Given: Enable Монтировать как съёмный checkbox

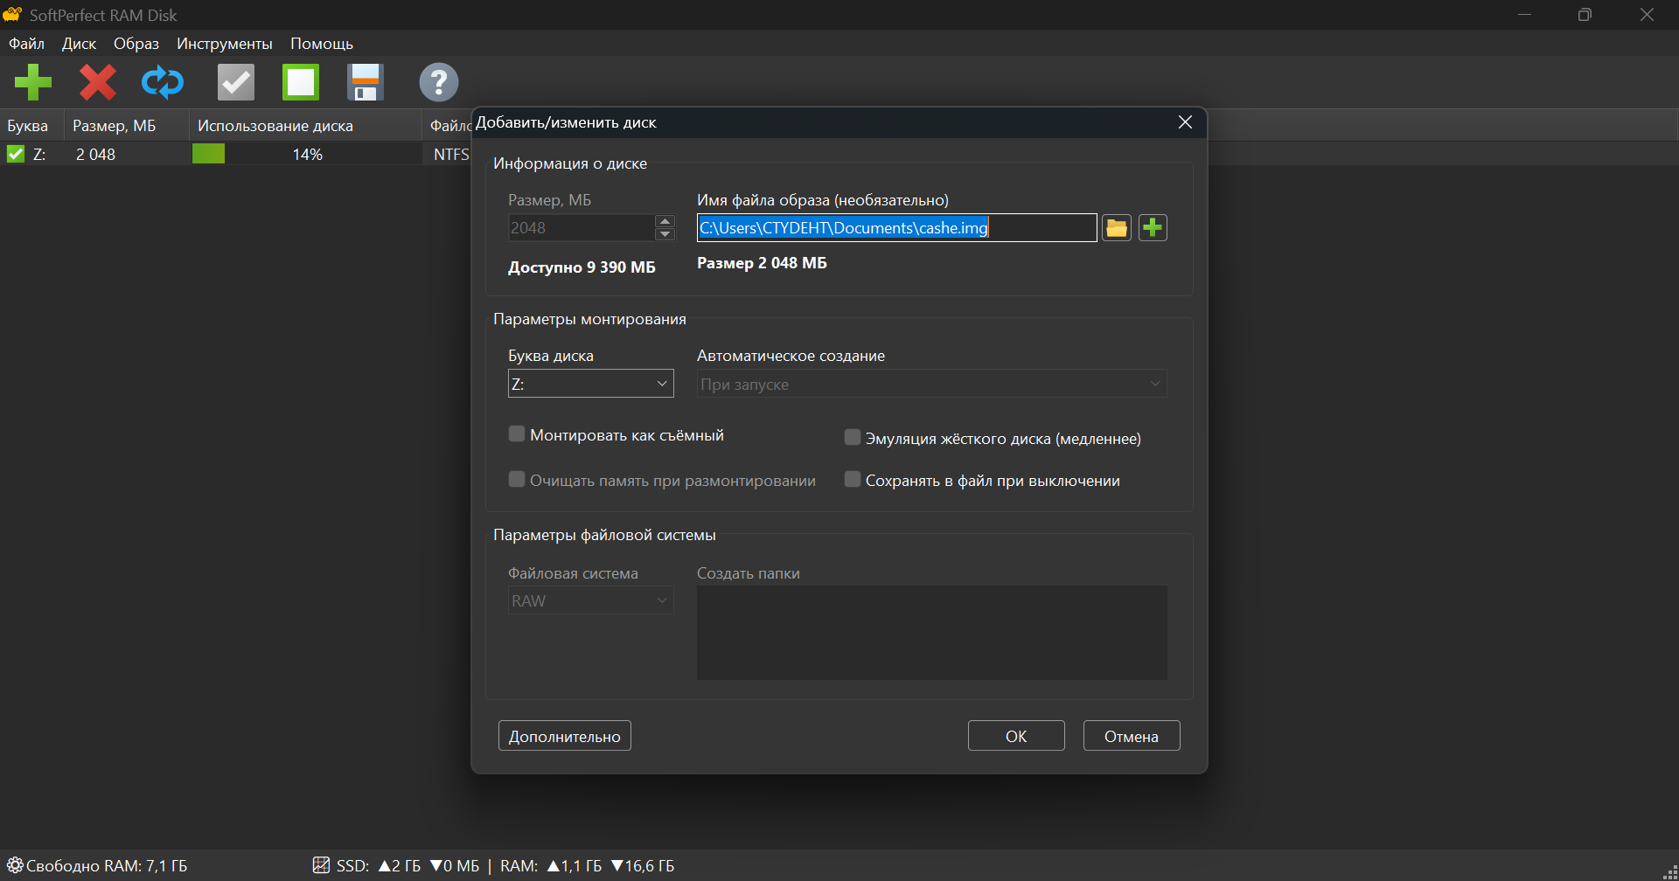Looking at the screenshot, I should pos(517,434).
